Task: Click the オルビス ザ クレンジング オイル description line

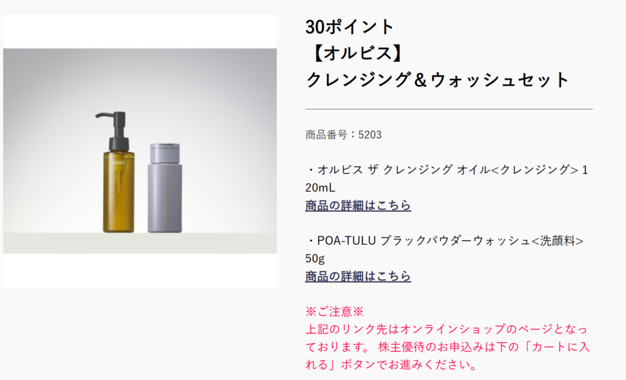Action: [447, 170]
